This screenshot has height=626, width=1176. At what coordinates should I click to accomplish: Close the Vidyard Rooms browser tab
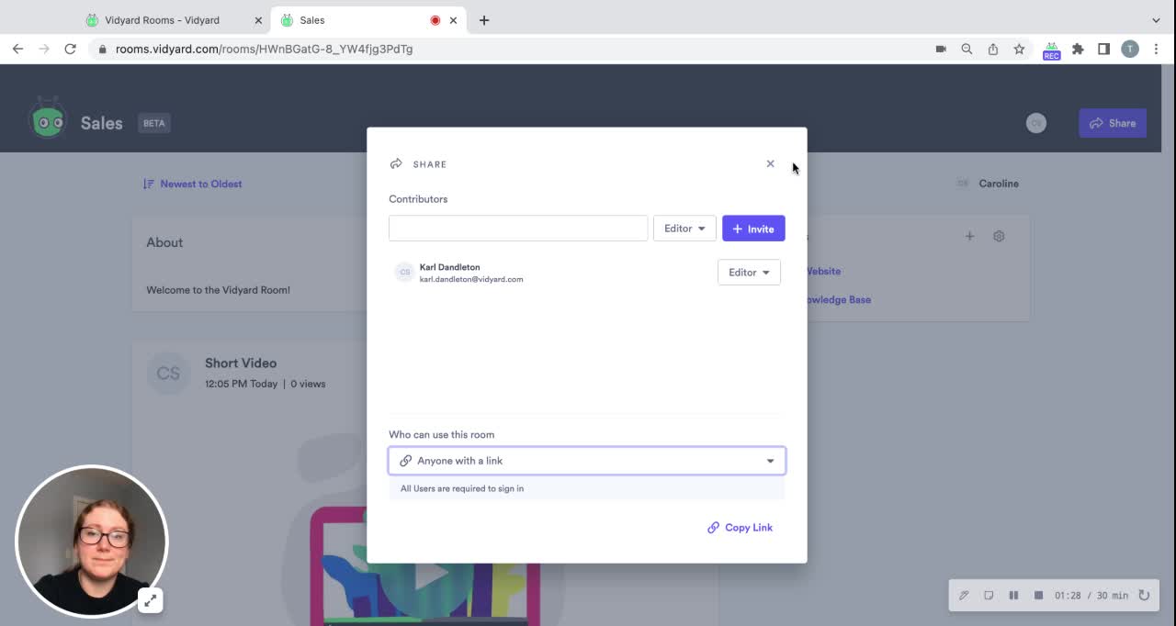(x=258, y=20)
